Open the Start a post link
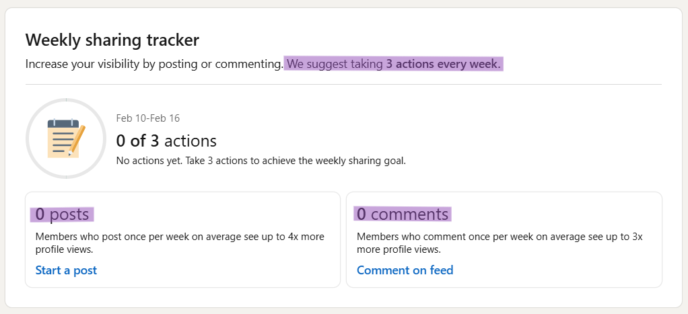688x314 pixels. (66, 270)
